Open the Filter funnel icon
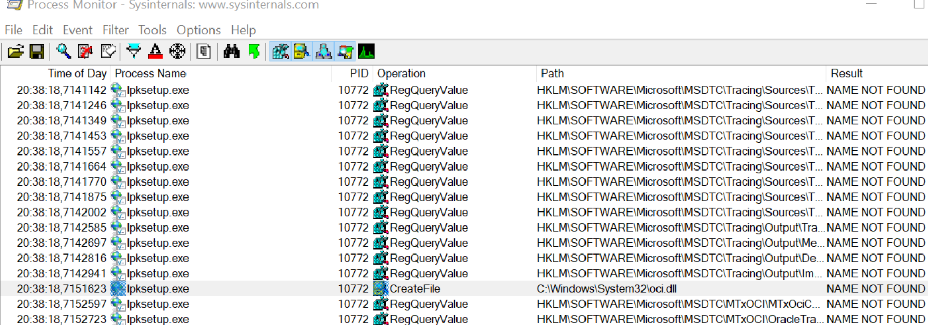Screen dimensions: 928x325 click(134, 51)
